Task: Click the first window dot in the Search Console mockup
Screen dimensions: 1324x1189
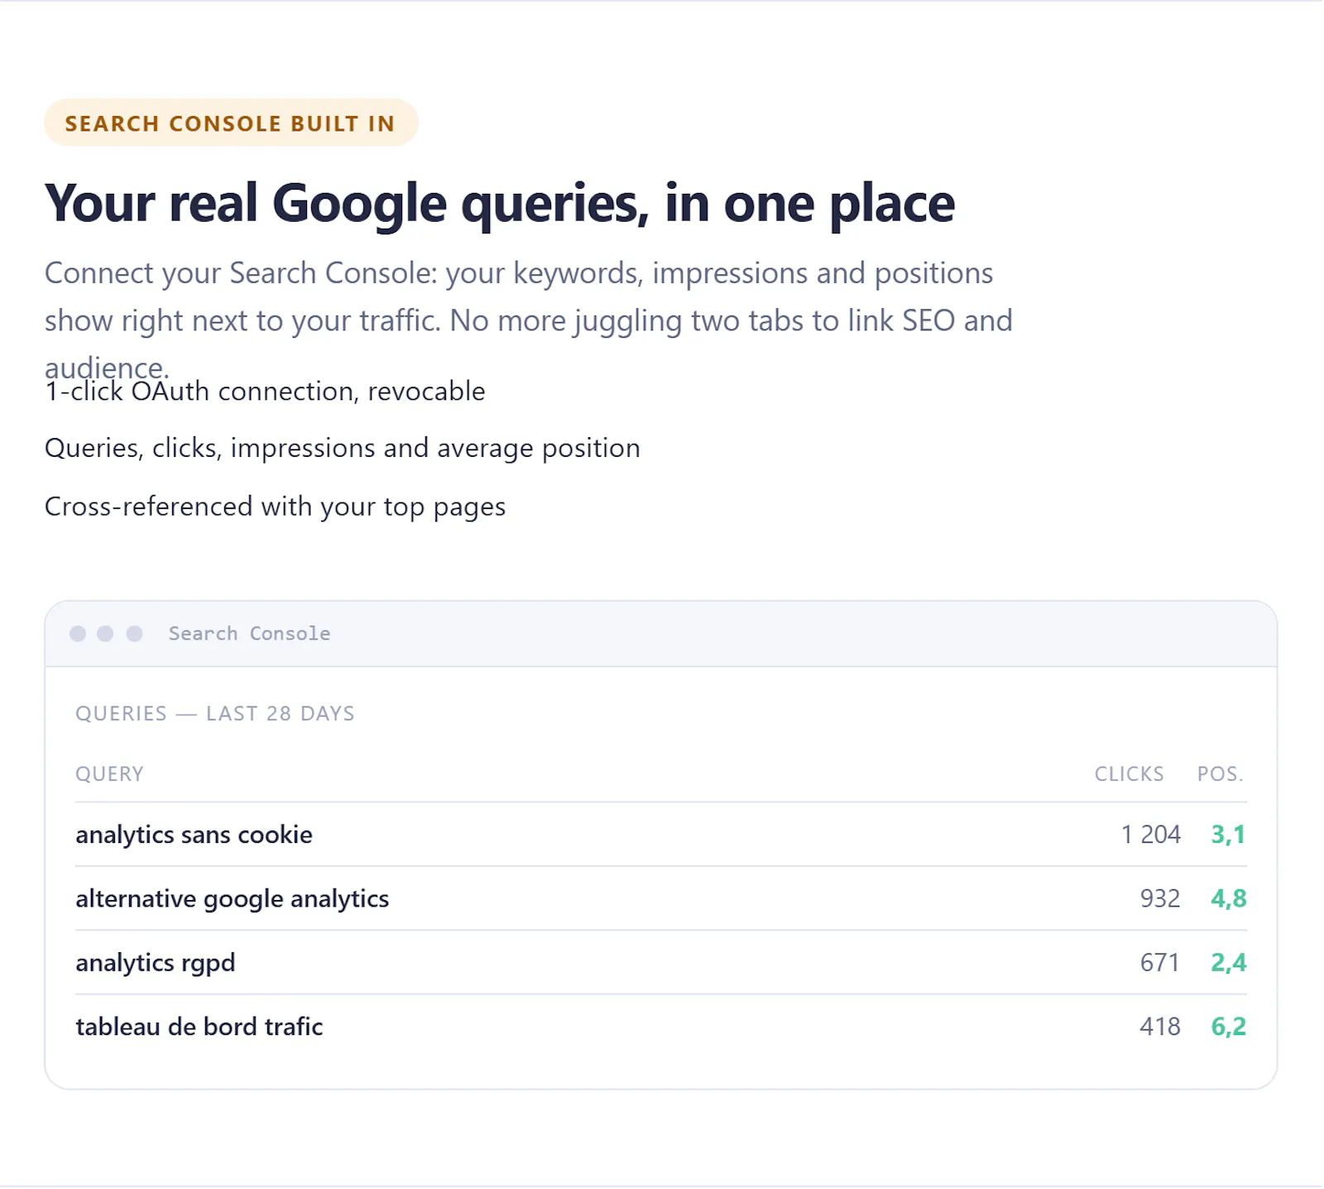Action: pos(78,633)
